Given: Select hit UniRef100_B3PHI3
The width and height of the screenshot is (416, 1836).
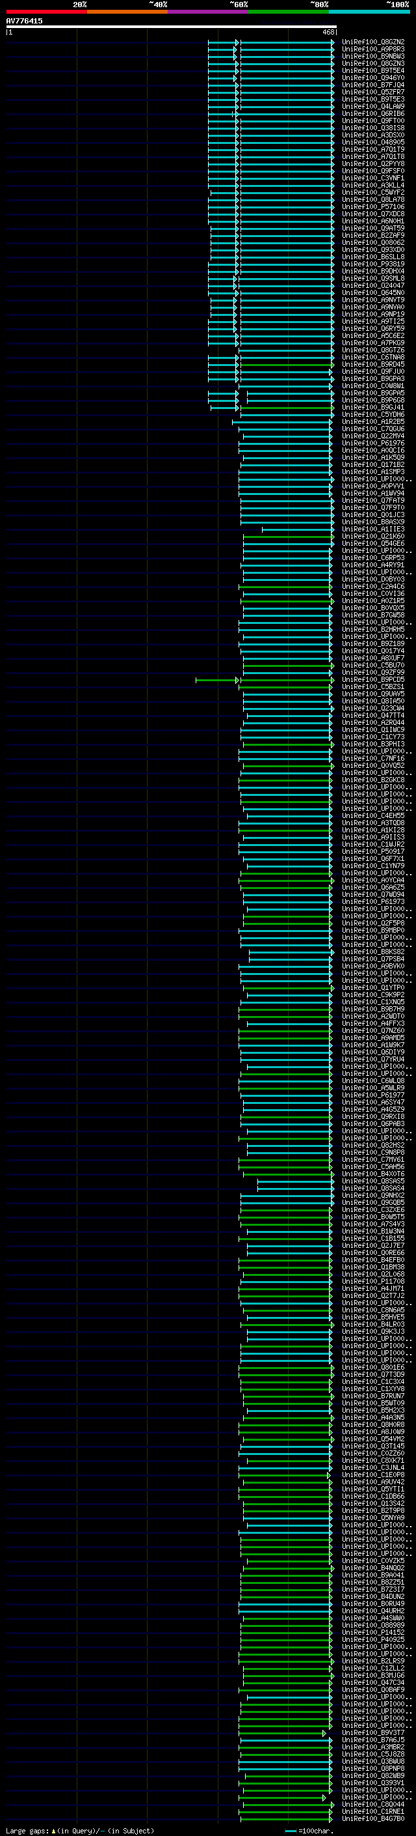Looking at the screenshot, I should [373, 744].
